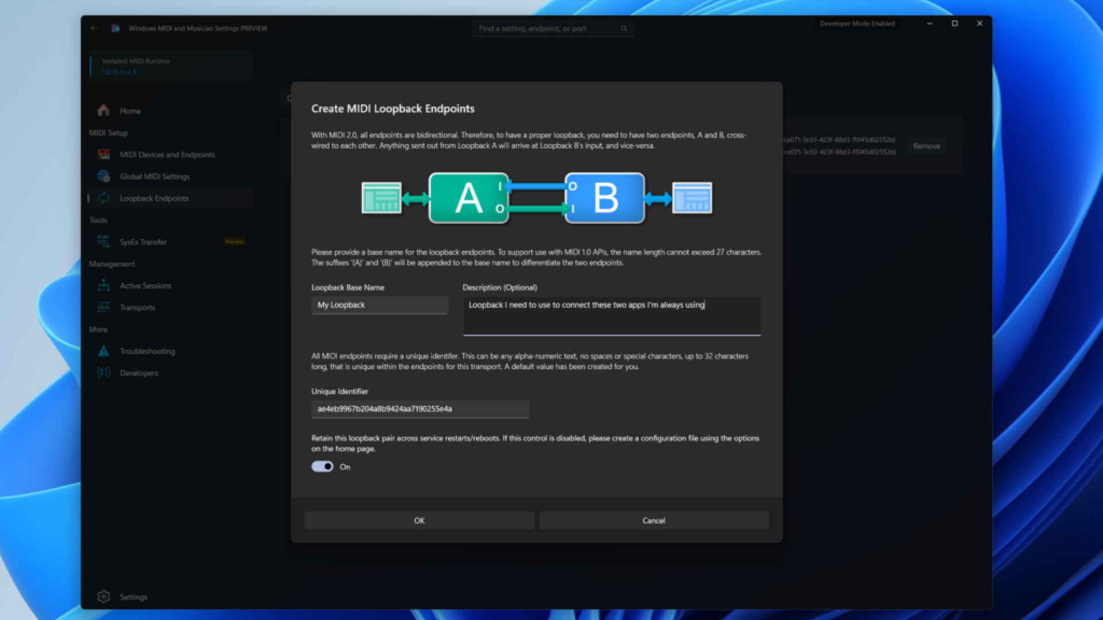Select the Loopback Endpoints loop icon
The width and height of the screenshot is (1103, 620).
[103, 198]
